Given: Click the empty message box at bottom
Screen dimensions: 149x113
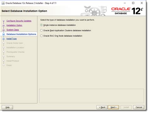Looking at the screenshot, I should click(x=91, y=96).
